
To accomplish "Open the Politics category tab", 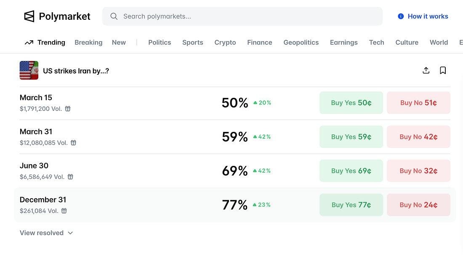I will [x=160, y=42].
